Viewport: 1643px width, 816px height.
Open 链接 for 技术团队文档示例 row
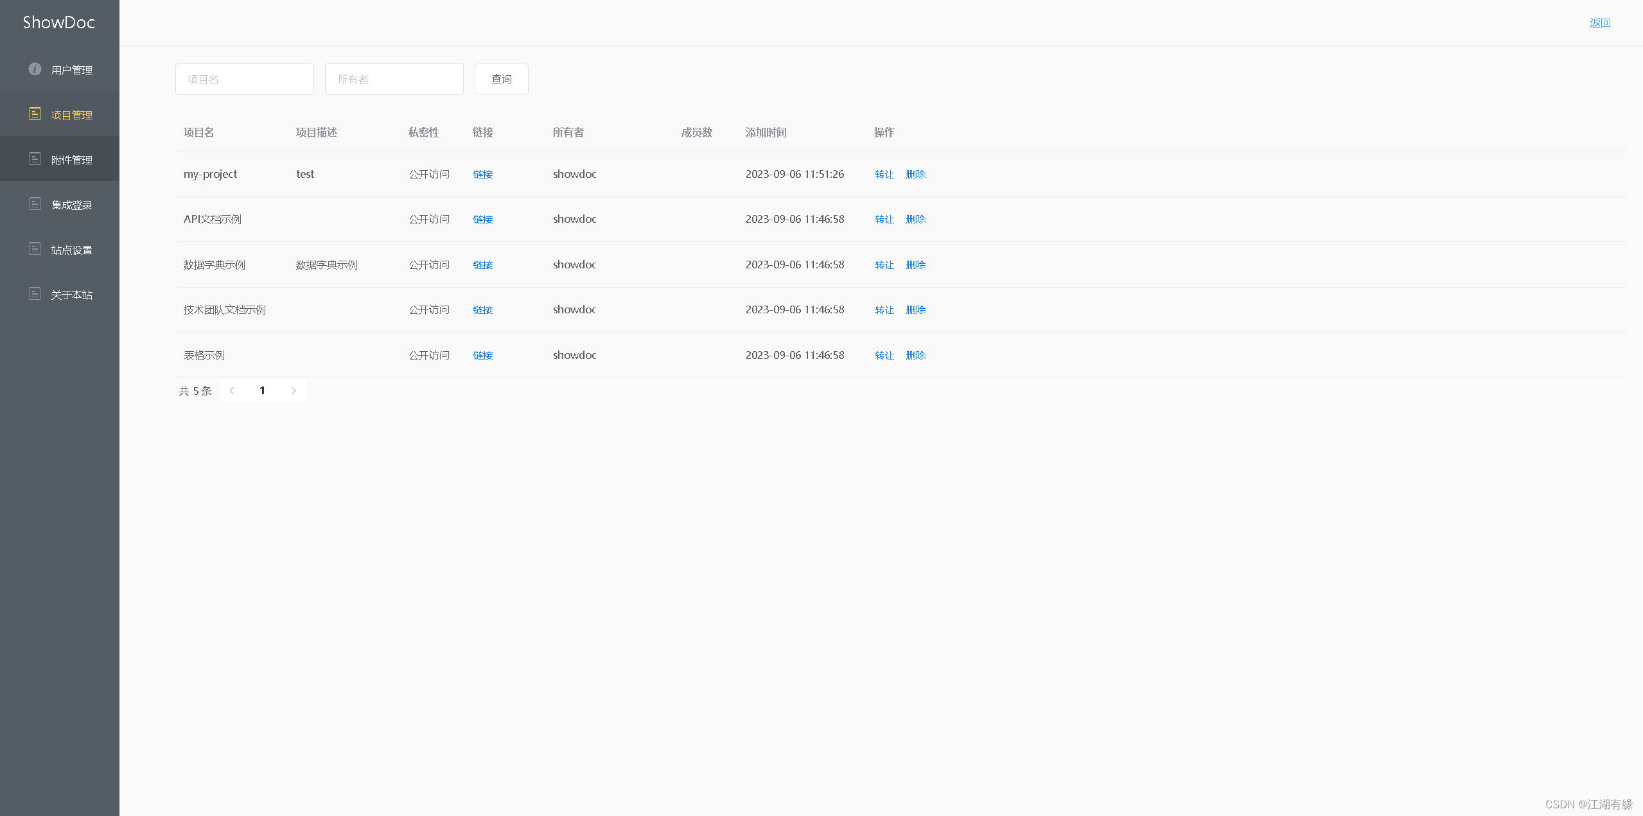click(x=483, y=310)
